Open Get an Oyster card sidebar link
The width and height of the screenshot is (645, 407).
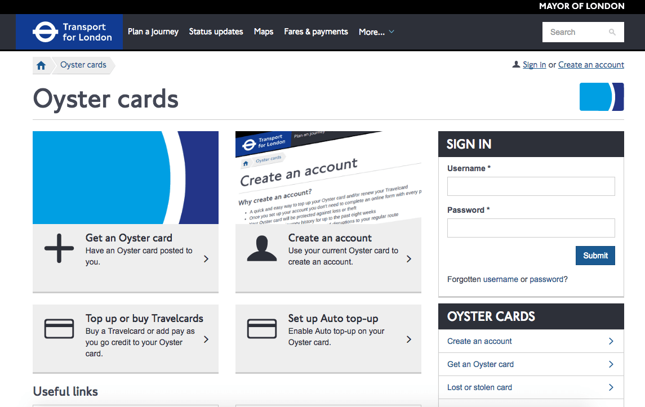pyautogui.click(x=481, y=364)
